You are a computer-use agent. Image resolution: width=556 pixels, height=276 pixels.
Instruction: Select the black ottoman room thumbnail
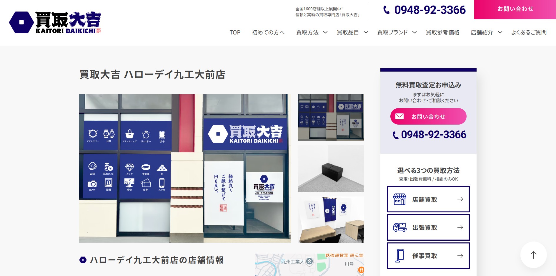point(331,168)
